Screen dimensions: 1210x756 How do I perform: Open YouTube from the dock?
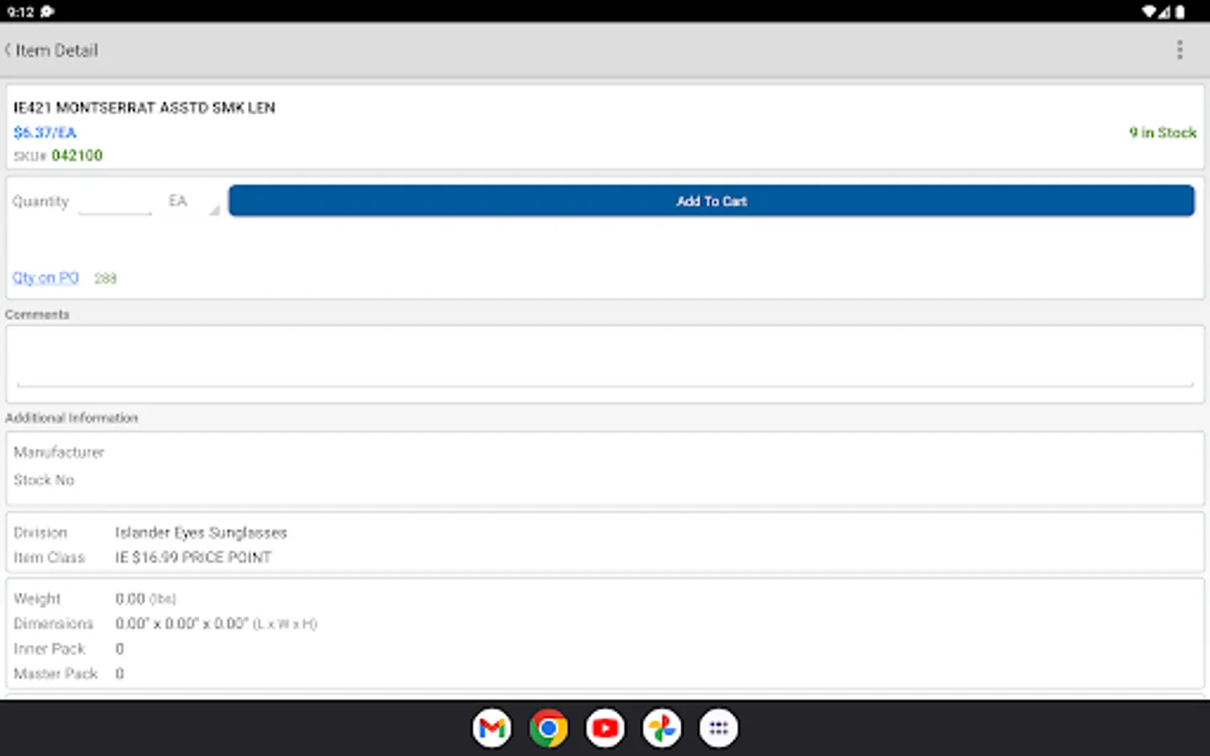(605, 727)
